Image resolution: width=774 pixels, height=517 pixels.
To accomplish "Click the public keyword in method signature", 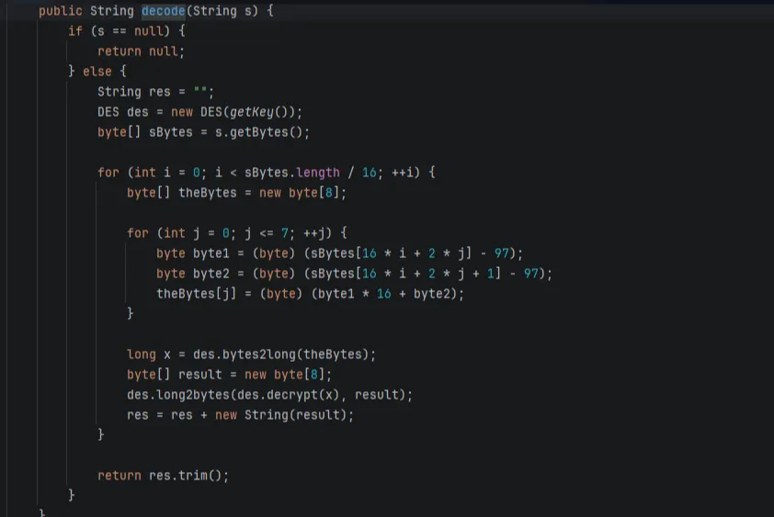I will click(x=61, y=11).
